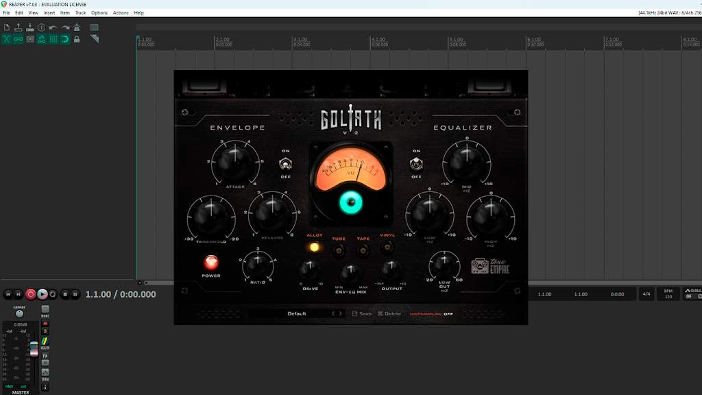Toggle the Repeat loop transport button
This screenshot has width=702, height=395.
(53, 294)
